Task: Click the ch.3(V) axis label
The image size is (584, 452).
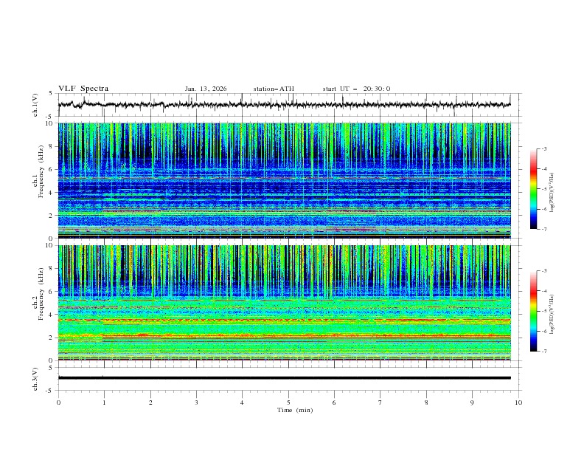Action: 35,378
